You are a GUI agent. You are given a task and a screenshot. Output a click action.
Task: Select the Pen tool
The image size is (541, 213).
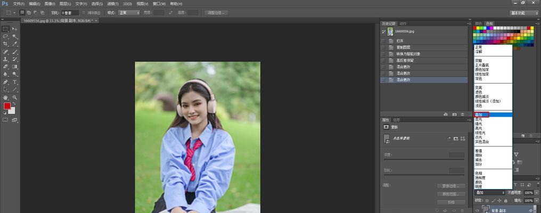(x=5, y=82)
